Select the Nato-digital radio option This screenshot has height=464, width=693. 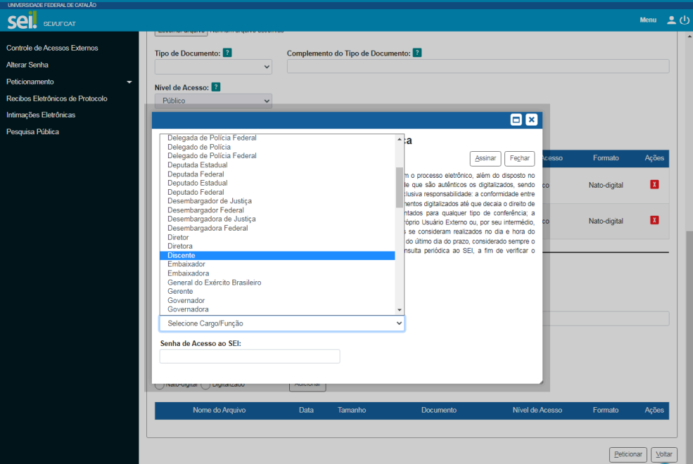[x=160, y=385]
